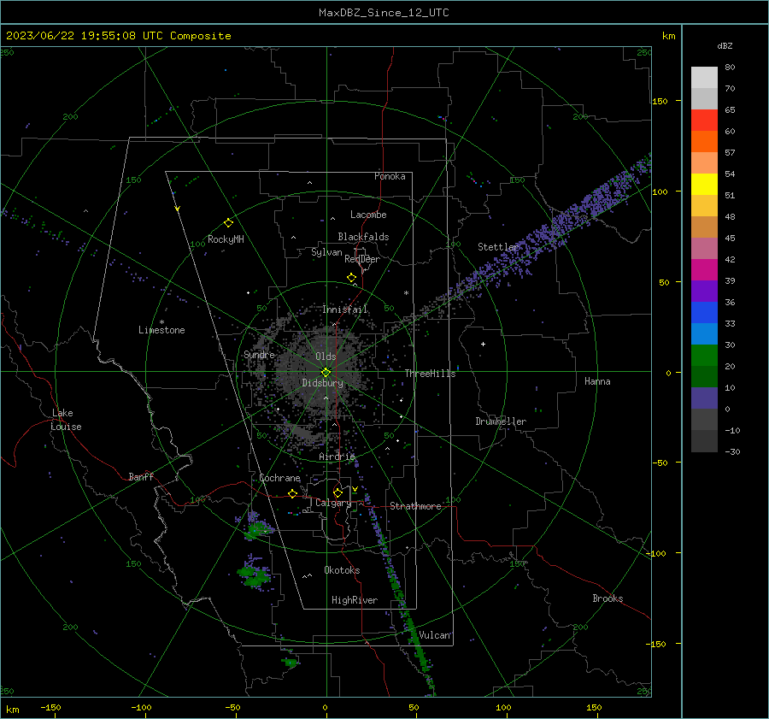The image size is (769, 719).
Task: Click the yellow diamond marker above Calgary
Action: click(x=338, y=492)
